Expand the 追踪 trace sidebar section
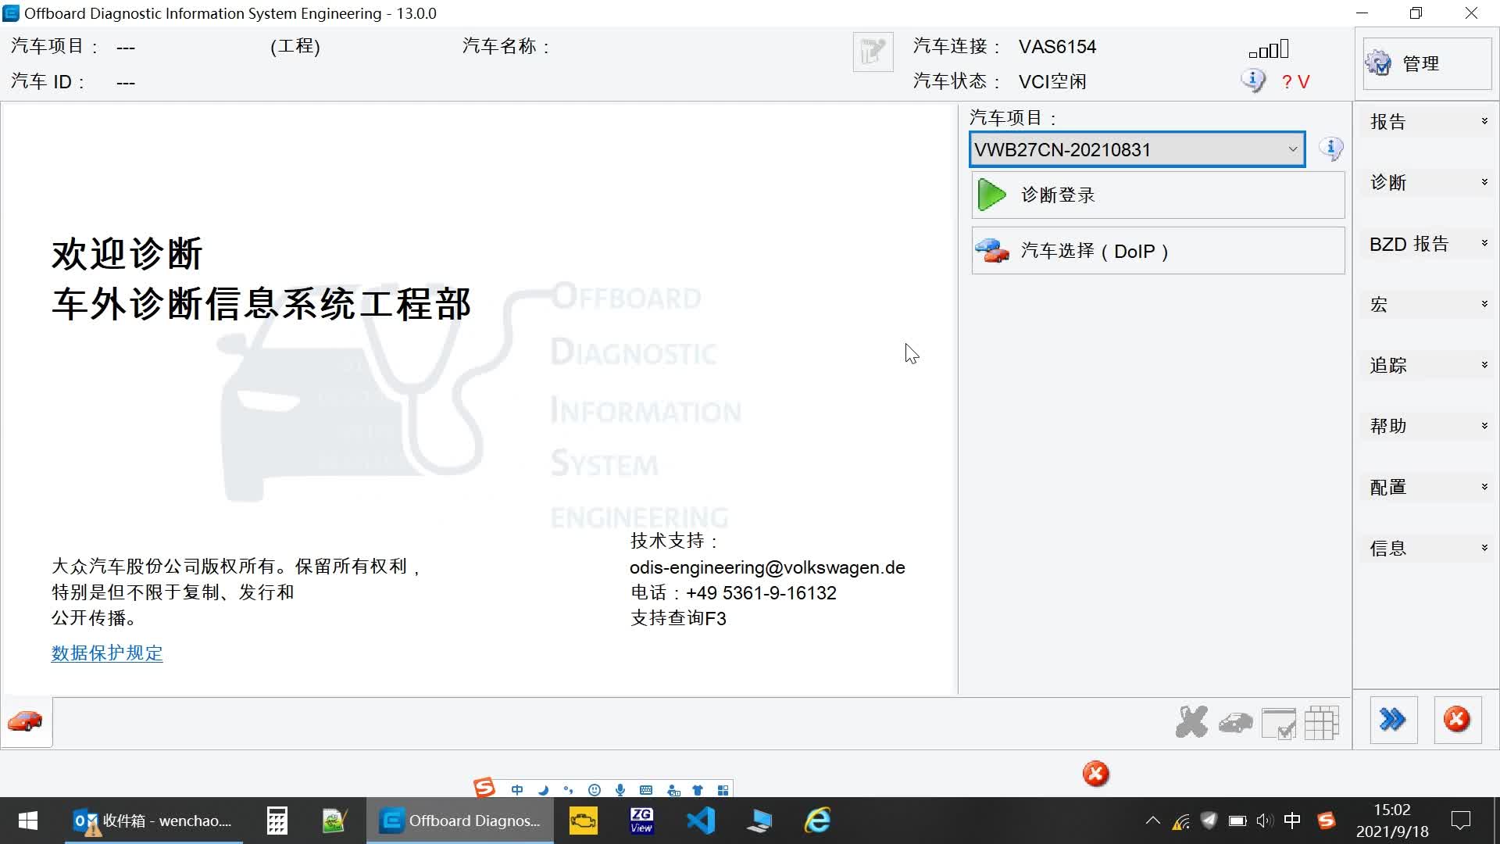The height and width of the screenshot is (844, 1500). pyautogui.click(x=1428, y=366)
